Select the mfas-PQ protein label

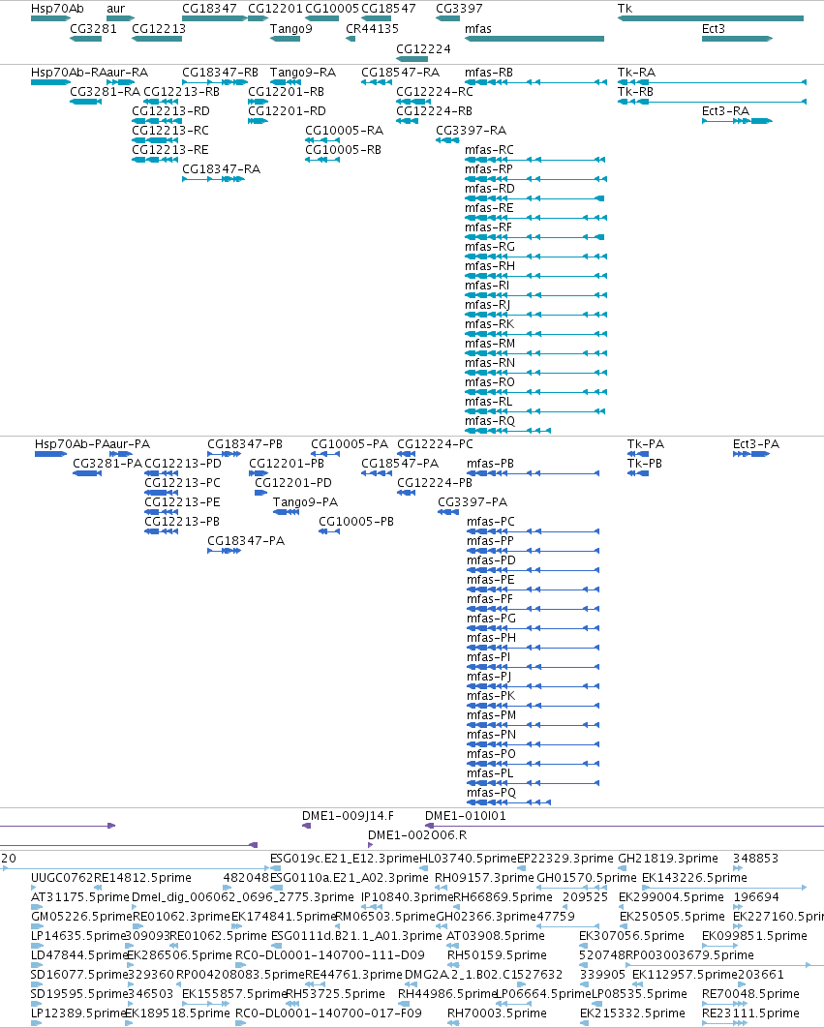tap(491, 793)
